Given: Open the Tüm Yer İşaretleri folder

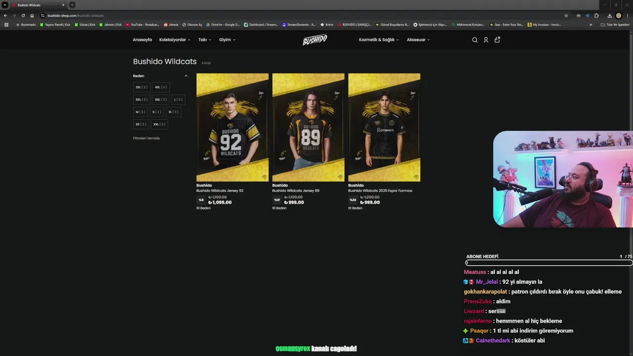Looking at the screenshot, I should [615, 24].
